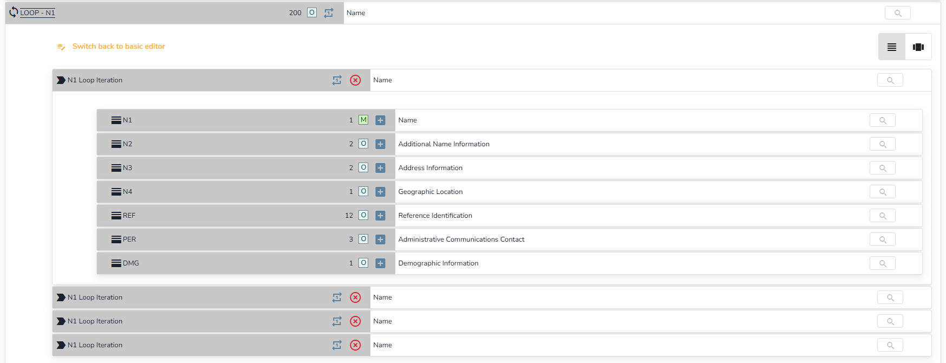Click search icon in Geographic Location row
This screenshot has width=946, height=363.
click(882, 192)
